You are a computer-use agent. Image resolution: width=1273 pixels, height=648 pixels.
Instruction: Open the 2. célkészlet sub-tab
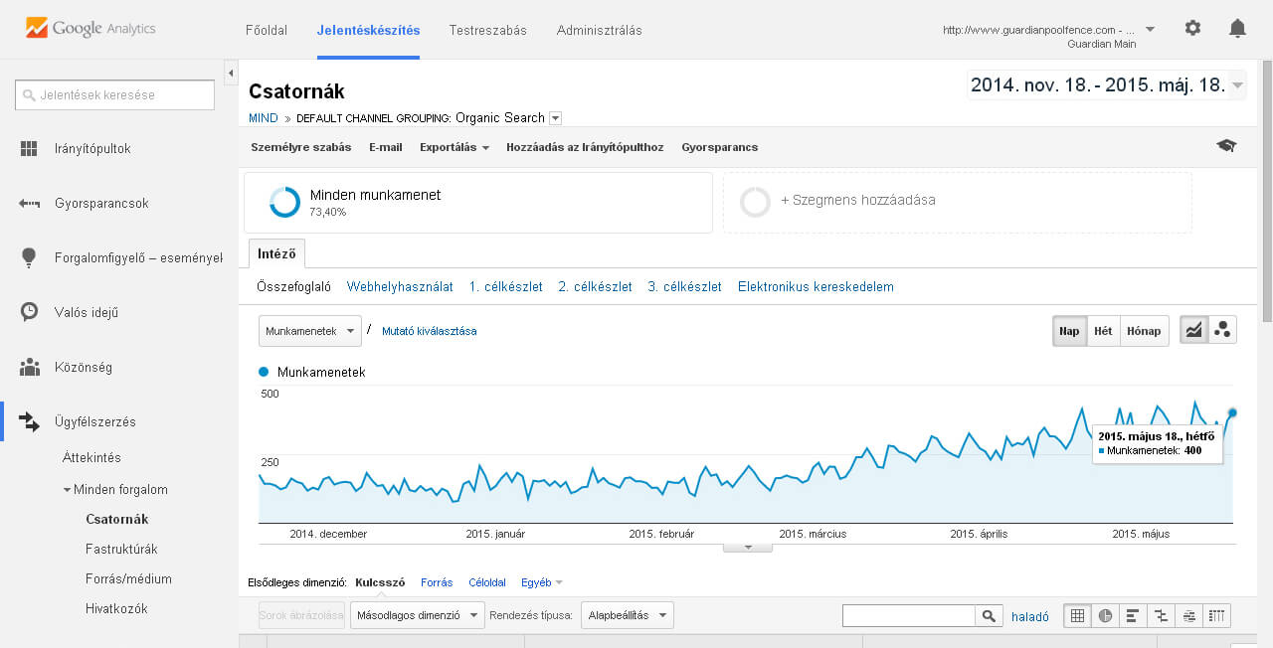(596, 287)
